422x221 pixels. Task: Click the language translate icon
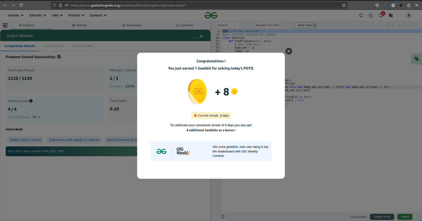coord(391,16)
